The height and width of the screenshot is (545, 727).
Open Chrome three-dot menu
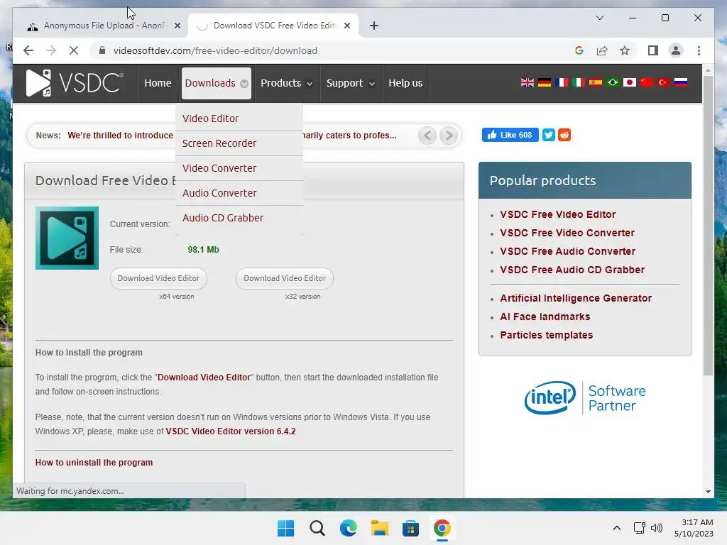point(699,50)
